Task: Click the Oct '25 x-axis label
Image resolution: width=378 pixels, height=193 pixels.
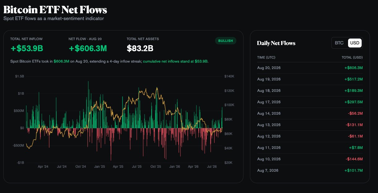Action: [156, 166]
